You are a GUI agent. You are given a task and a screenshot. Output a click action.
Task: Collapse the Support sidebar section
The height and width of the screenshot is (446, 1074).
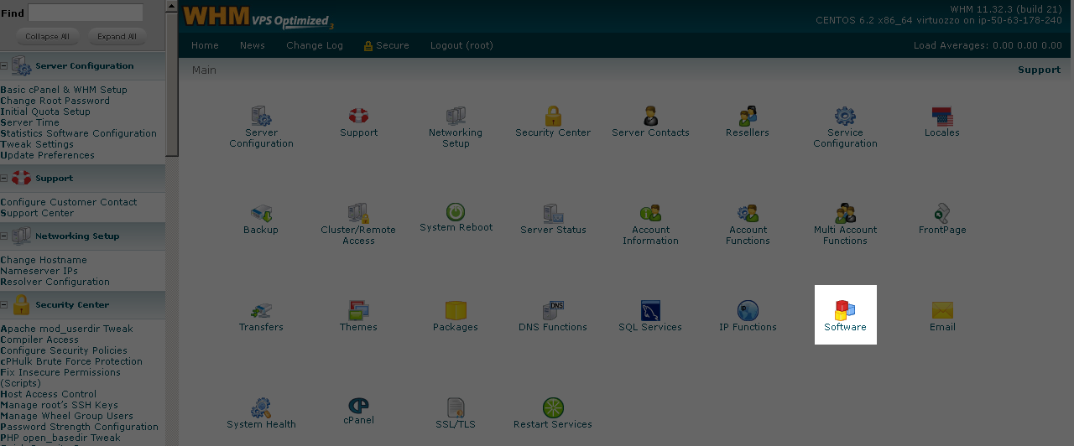[x=3, y=178]
